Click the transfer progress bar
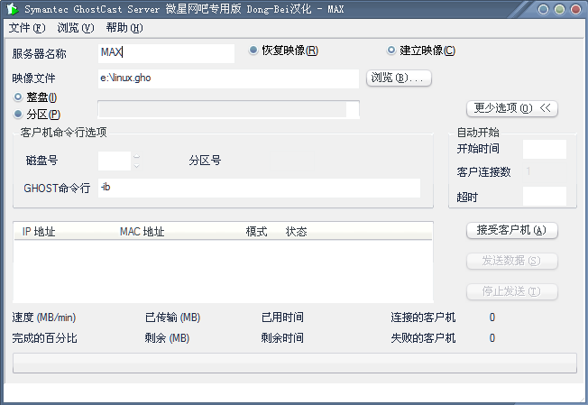Screen dimensions: 588x405 tap(295, 363)
